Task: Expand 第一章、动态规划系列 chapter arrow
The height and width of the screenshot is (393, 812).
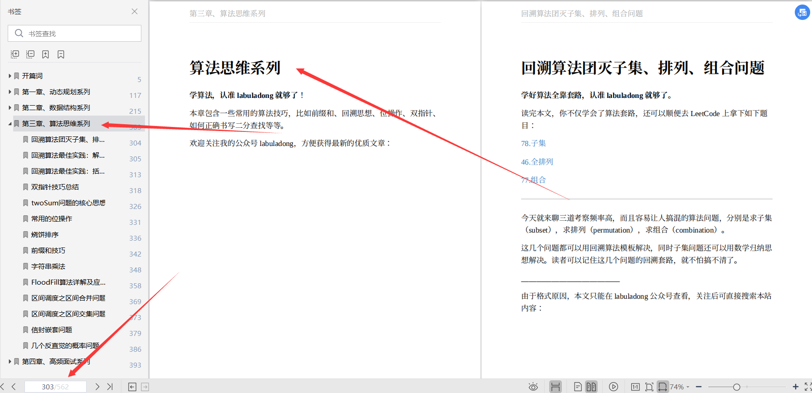Action: (10, 92)
